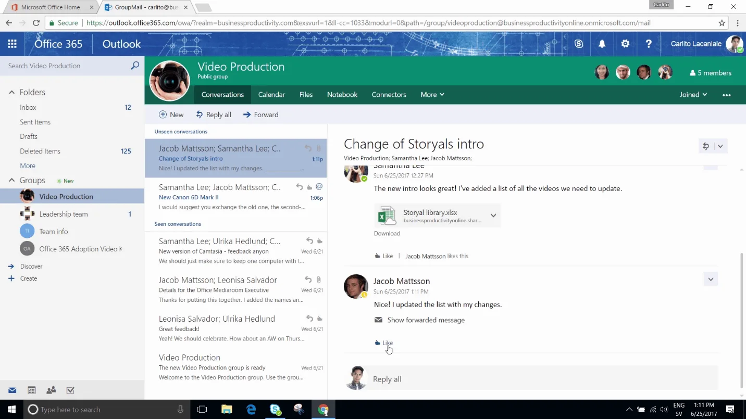This screenshot has height=419, width=746.
Task: Open the People module icon
Action: coord(51,390)
